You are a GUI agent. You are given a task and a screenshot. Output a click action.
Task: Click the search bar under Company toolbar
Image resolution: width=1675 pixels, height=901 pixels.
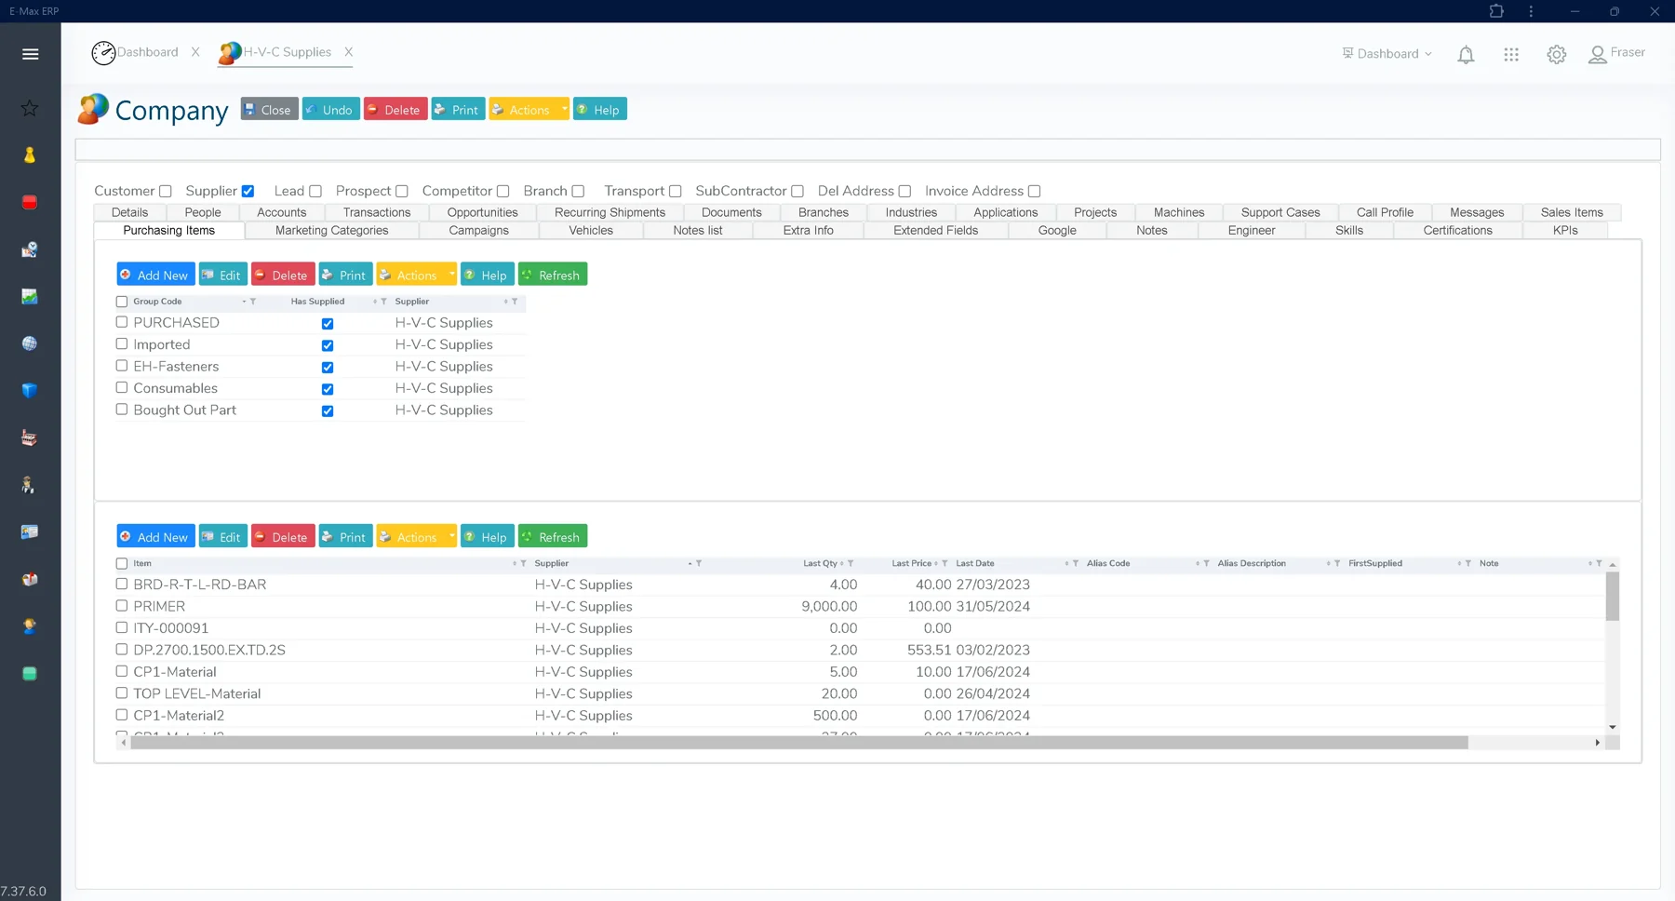867,149
